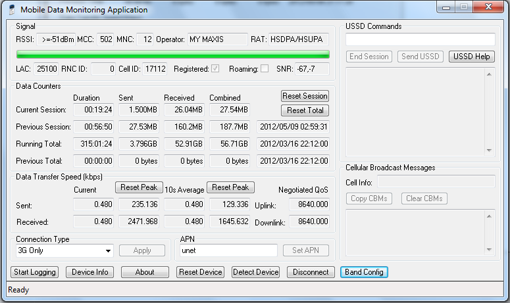Click the application icon in title bar
Viewport: 510px width, 303px height.
coord(11,10)
